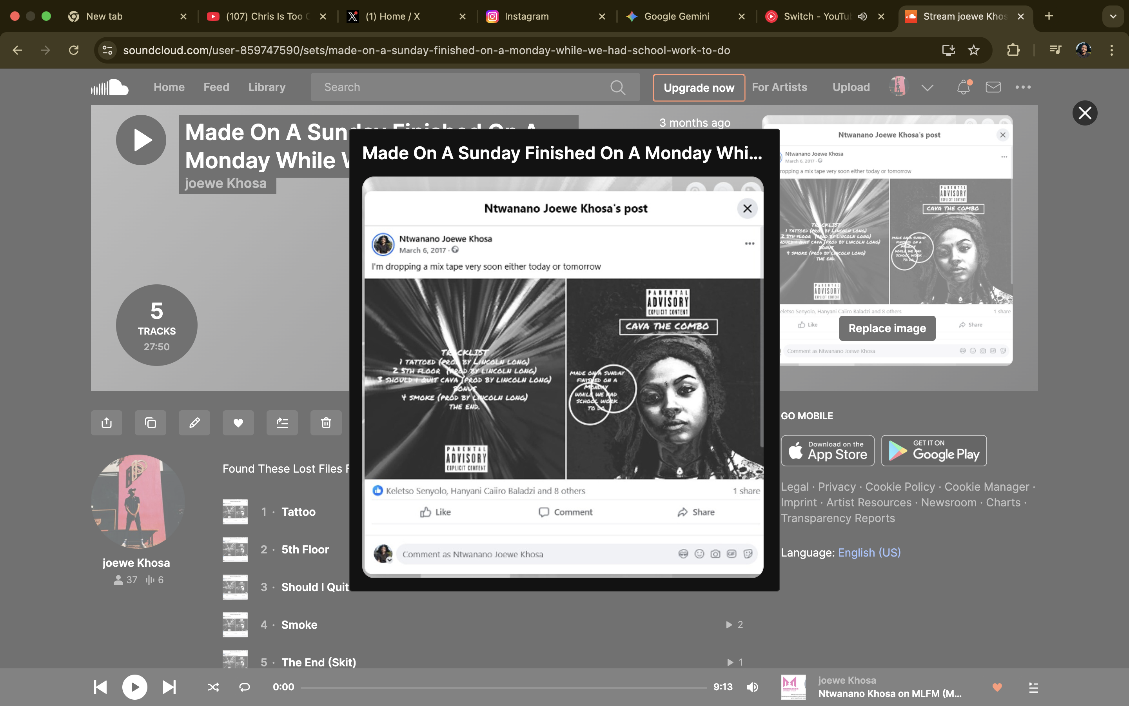Click the playlist share icon

[106, 422]
